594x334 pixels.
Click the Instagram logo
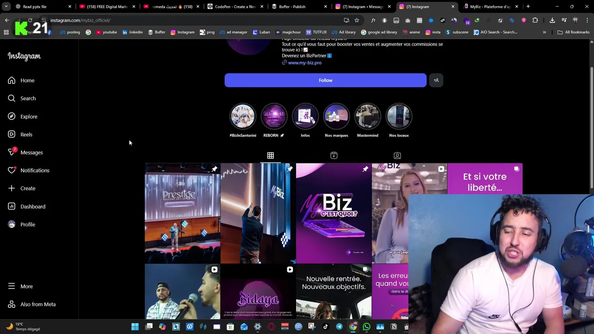(x=24, y=56)
